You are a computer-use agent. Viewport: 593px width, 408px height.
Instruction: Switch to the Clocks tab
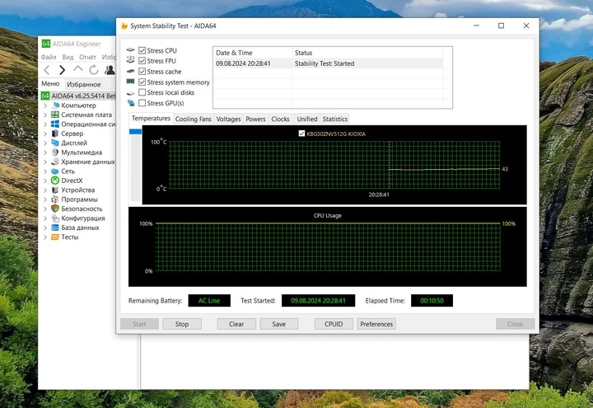point(280,119)
